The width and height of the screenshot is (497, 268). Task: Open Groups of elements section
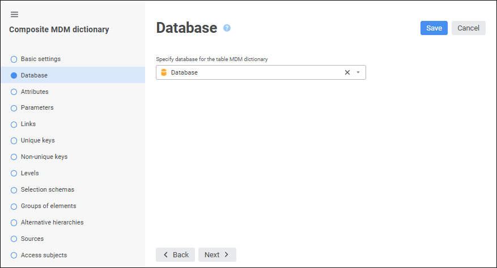(x=48, y=206)
